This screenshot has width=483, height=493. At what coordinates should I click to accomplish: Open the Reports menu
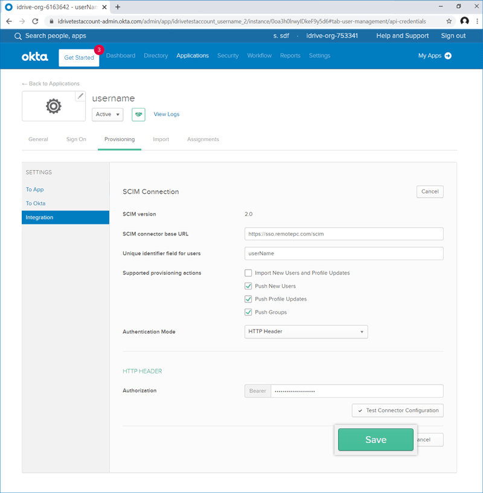click(x=290, y=56)
